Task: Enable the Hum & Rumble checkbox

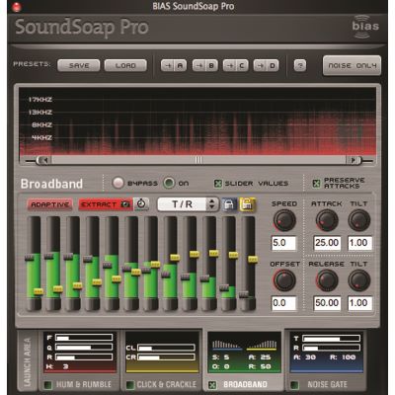Action: tap(48, 384)
